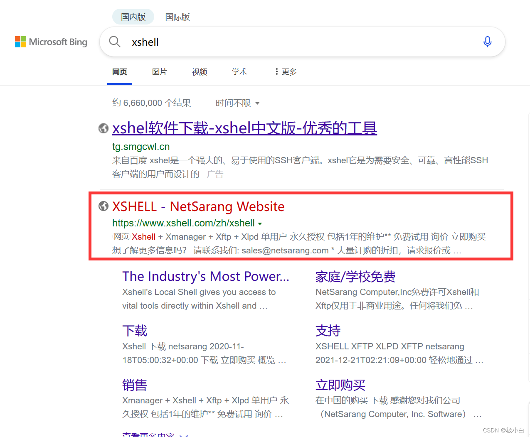
Task: Switch to 国内版 search mode
Action: coord(133,17)
